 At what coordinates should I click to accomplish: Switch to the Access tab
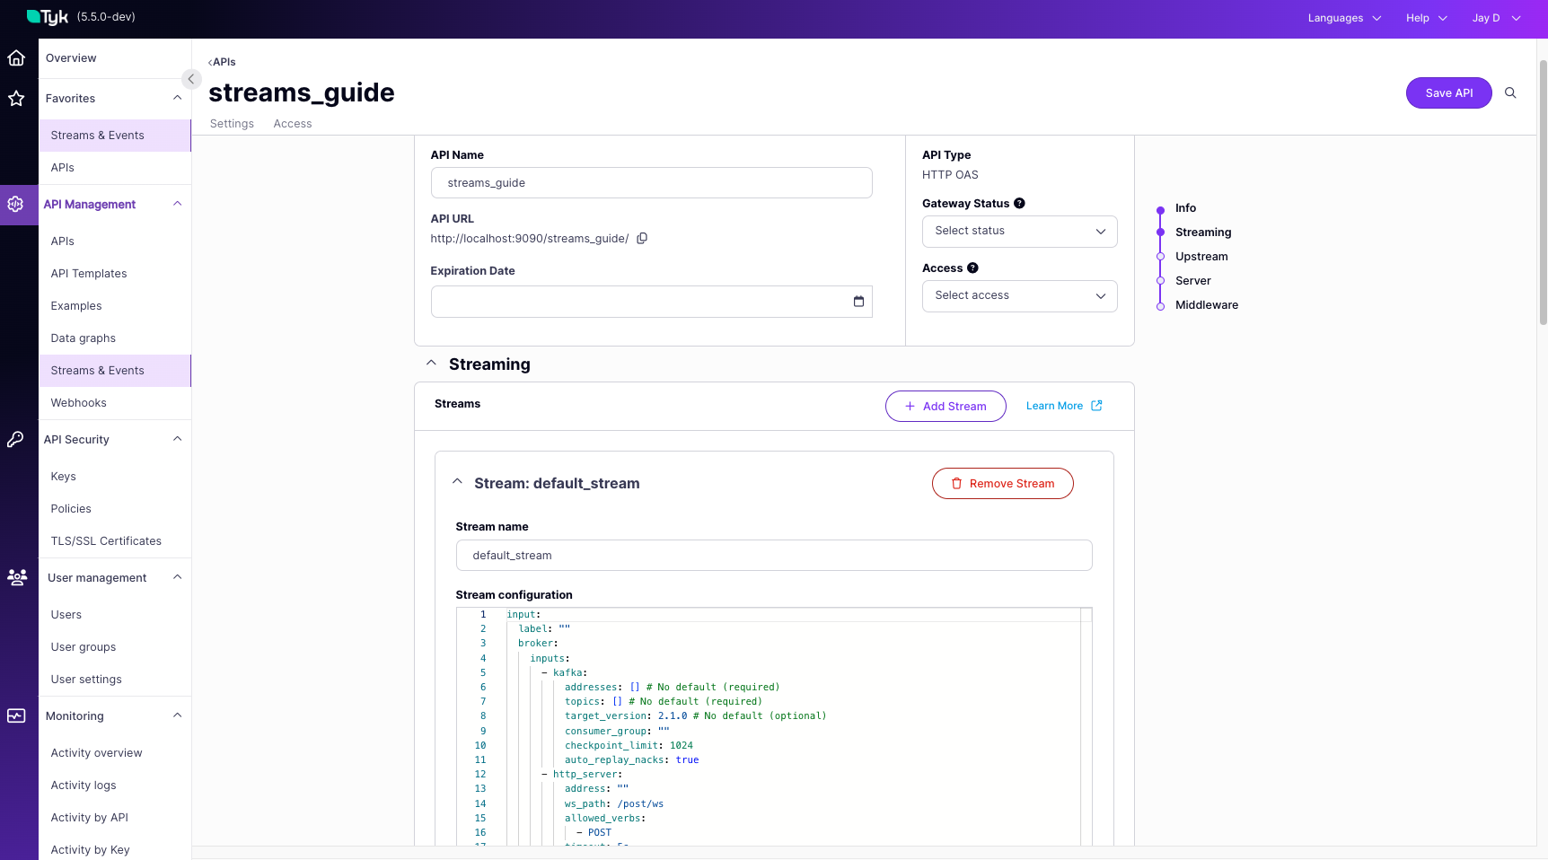(x=293, y=124)
